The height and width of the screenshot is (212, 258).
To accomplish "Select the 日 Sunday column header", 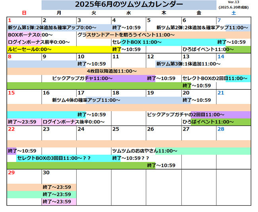I will point(24,13).
